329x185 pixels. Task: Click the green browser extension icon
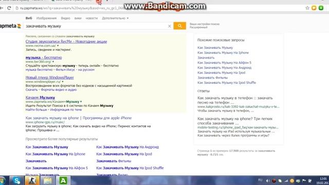point(321,8)
